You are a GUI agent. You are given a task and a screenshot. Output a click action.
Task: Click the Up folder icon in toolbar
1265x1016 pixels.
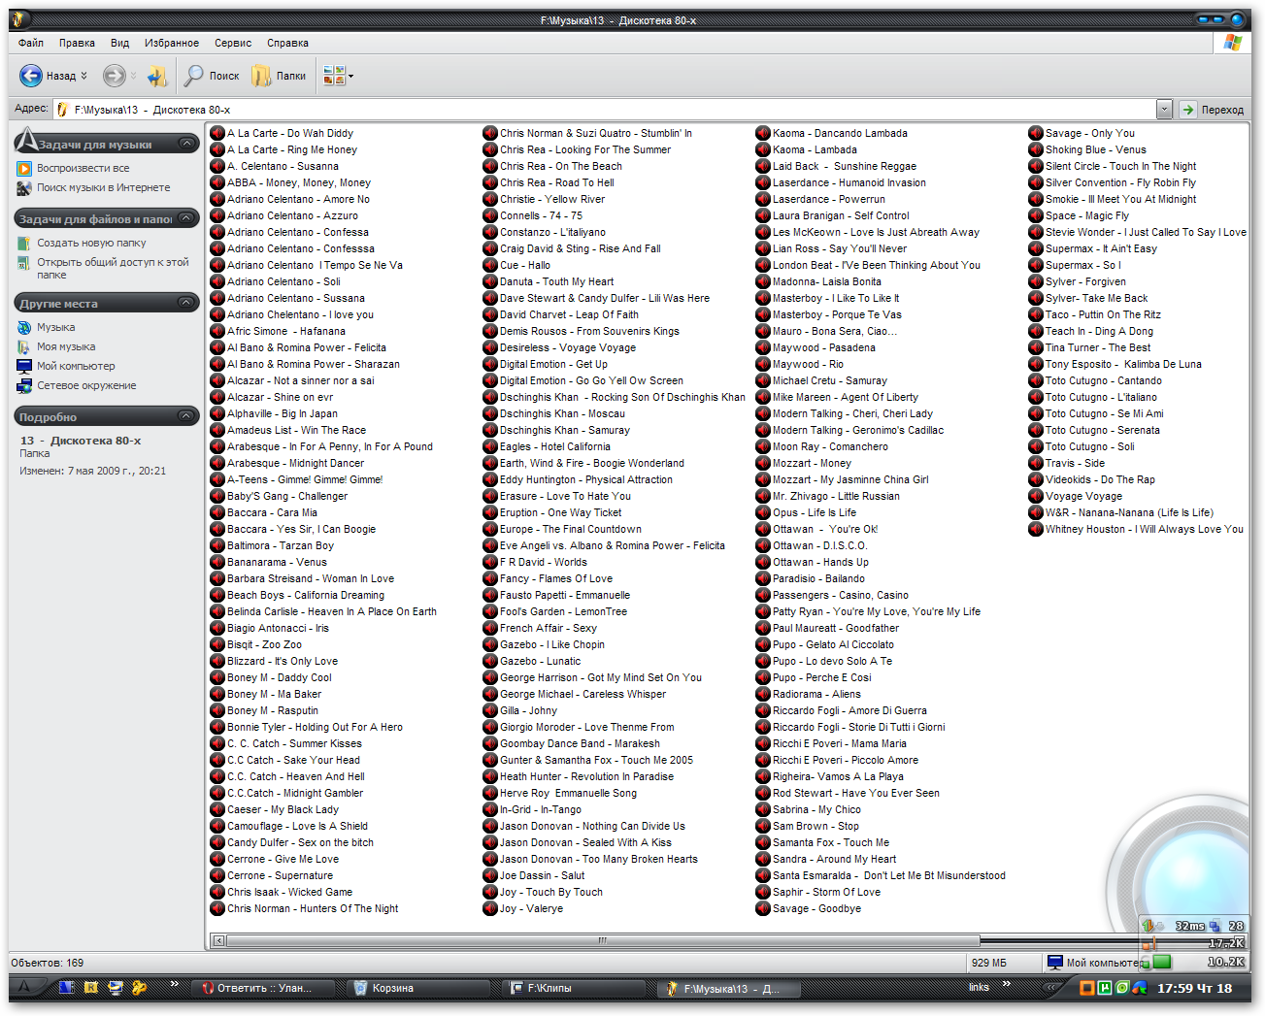click(x=157, y=76)
